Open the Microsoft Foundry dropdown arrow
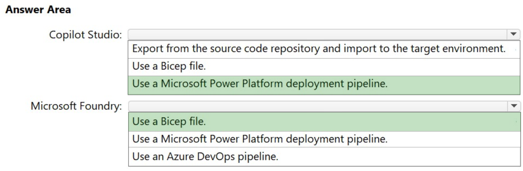Screen dimensions: 523x171 [514, 106]
